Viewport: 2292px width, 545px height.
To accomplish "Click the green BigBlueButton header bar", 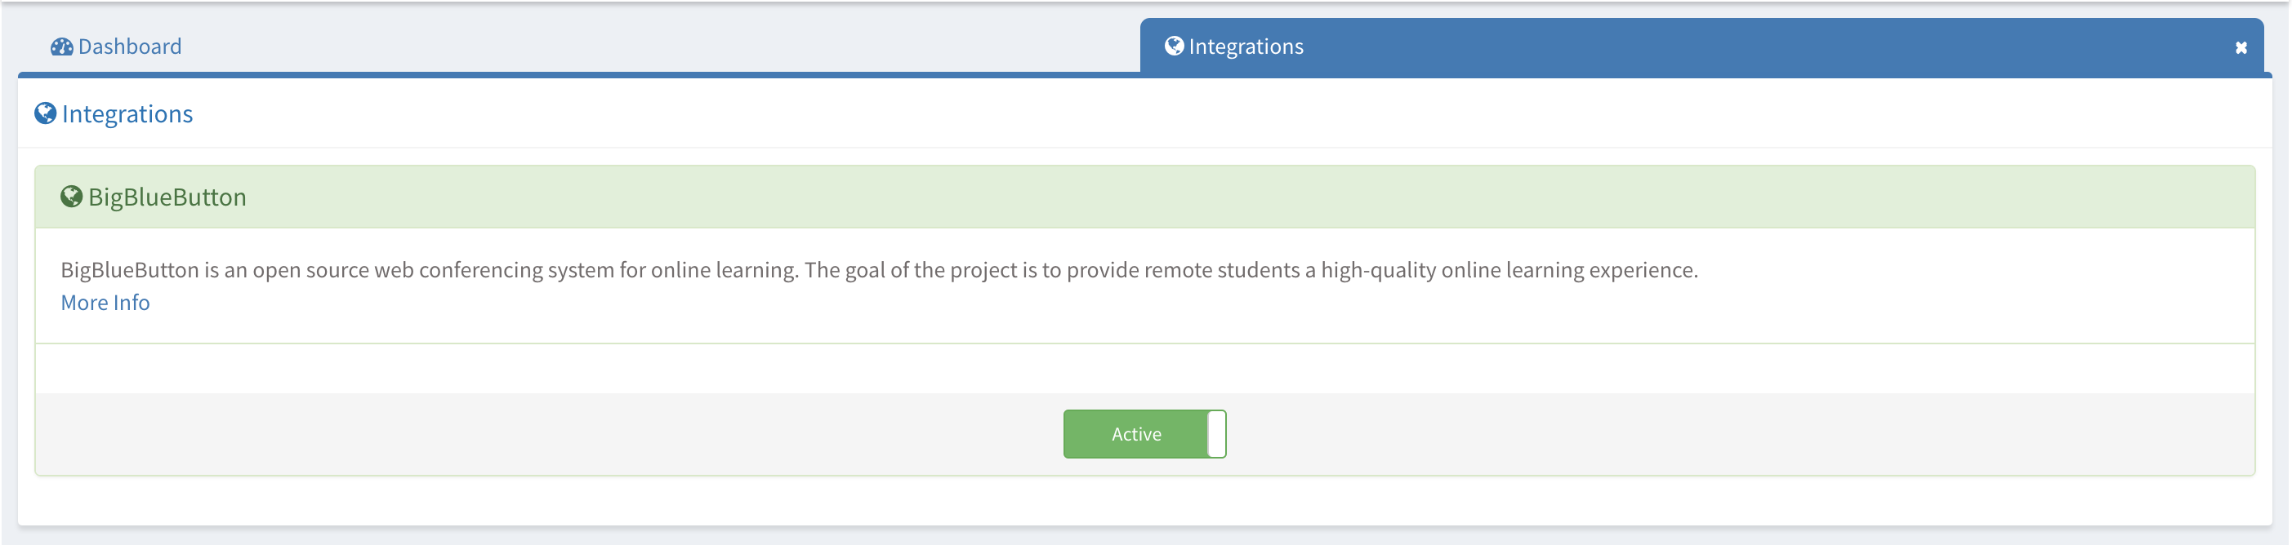I will click(1144, 197).
